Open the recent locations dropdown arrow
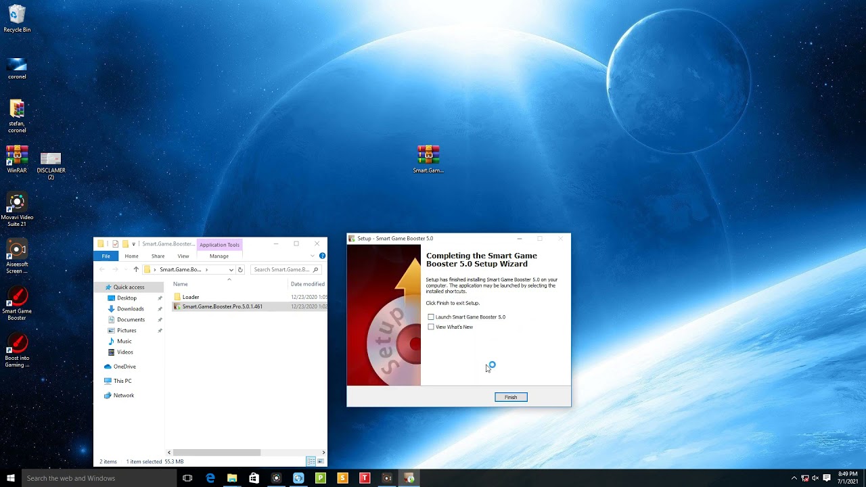The width and height of the screenshot is (866, 487). tap(126, 269)
